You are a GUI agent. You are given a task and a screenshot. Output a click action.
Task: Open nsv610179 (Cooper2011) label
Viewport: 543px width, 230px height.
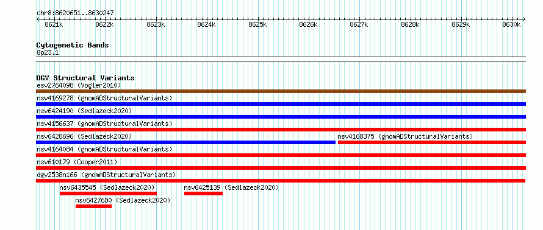point(77,162)
